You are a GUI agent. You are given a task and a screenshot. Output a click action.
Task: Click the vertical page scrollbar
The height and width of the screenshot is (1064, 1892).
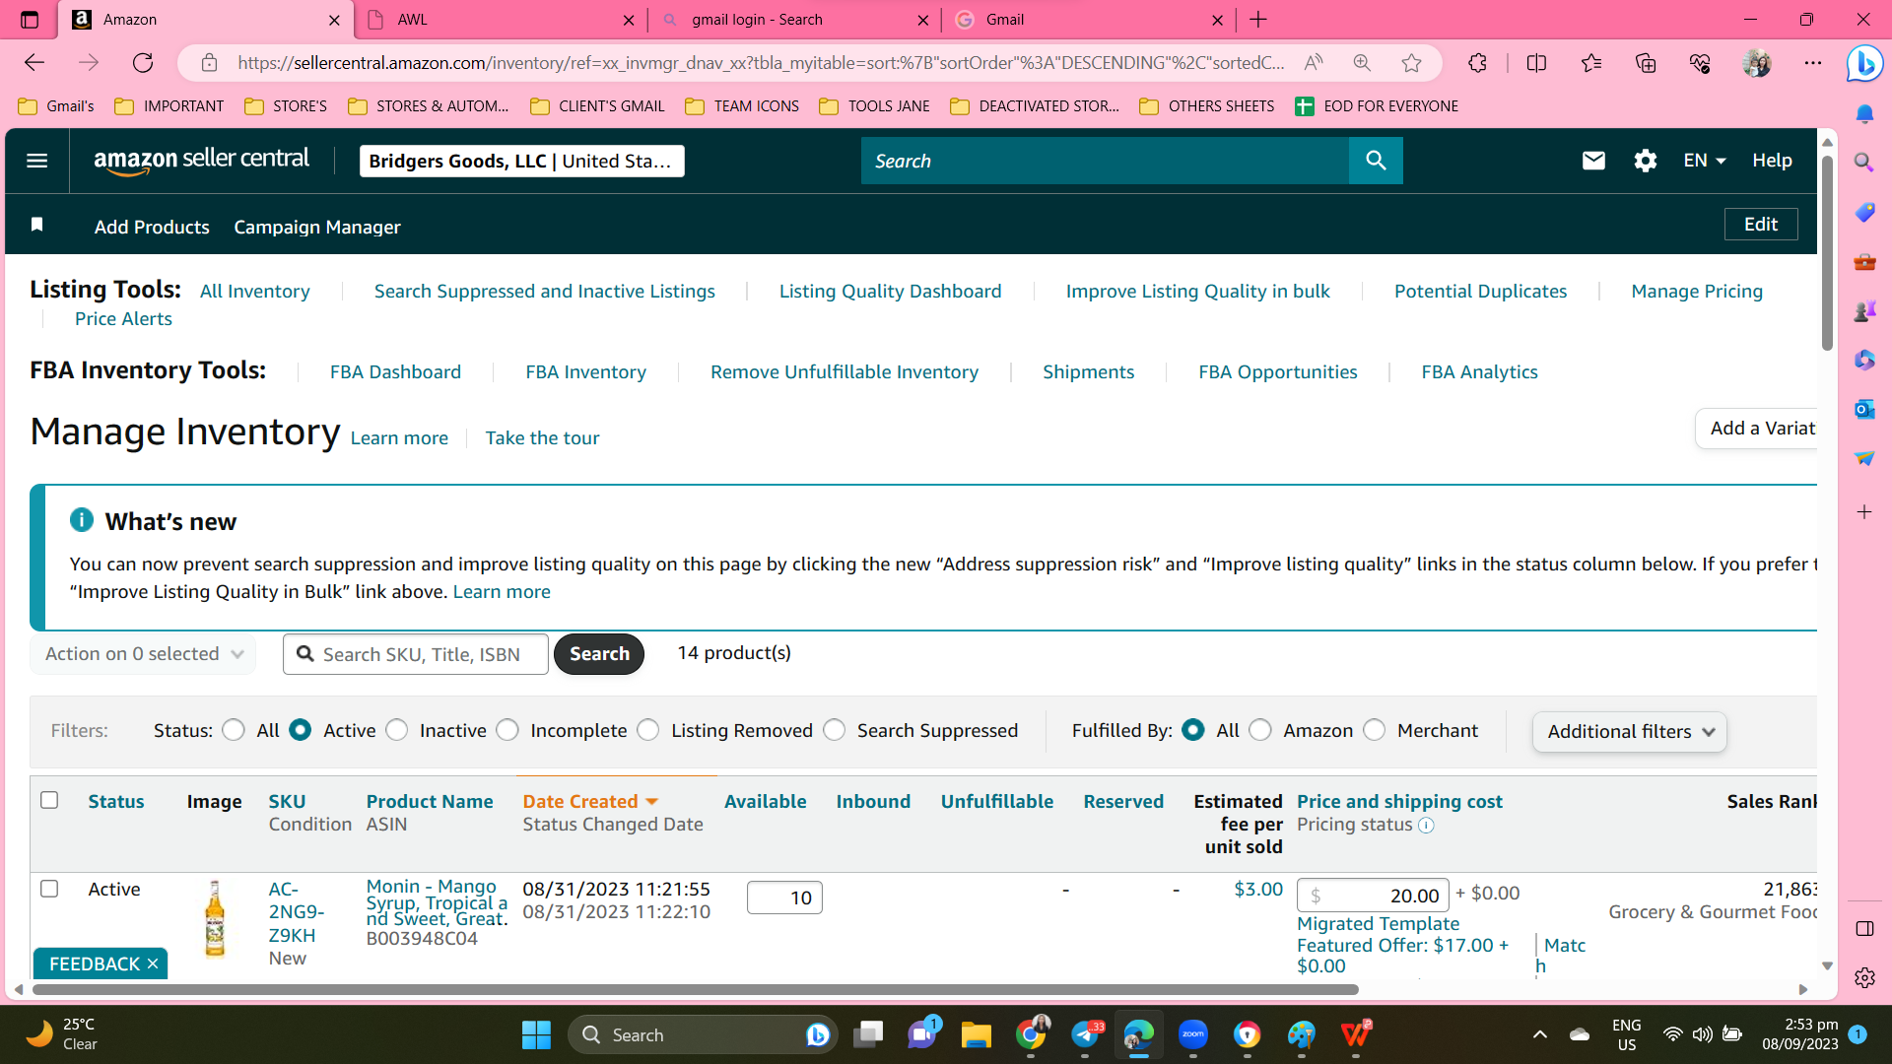1827,253
